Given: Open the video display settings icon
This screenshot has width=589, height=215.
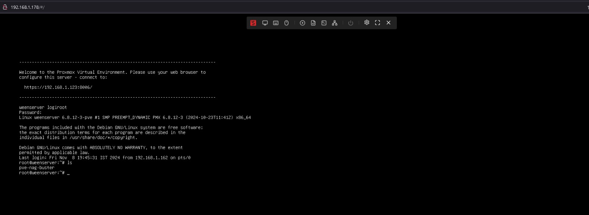Looking at the screenshot, I should (x=265, y=23).
